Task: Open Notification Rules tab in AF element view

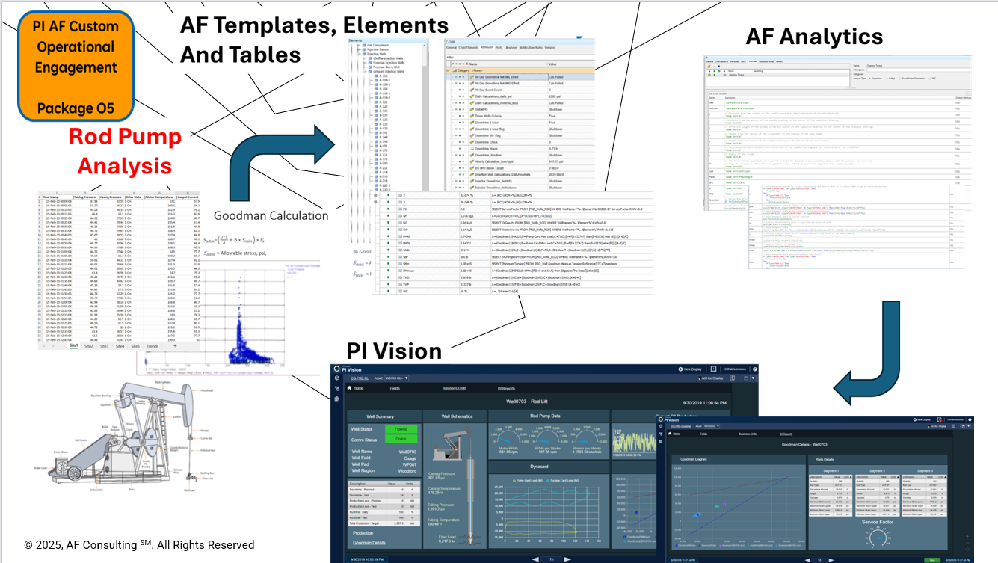Action: [531, 47]
